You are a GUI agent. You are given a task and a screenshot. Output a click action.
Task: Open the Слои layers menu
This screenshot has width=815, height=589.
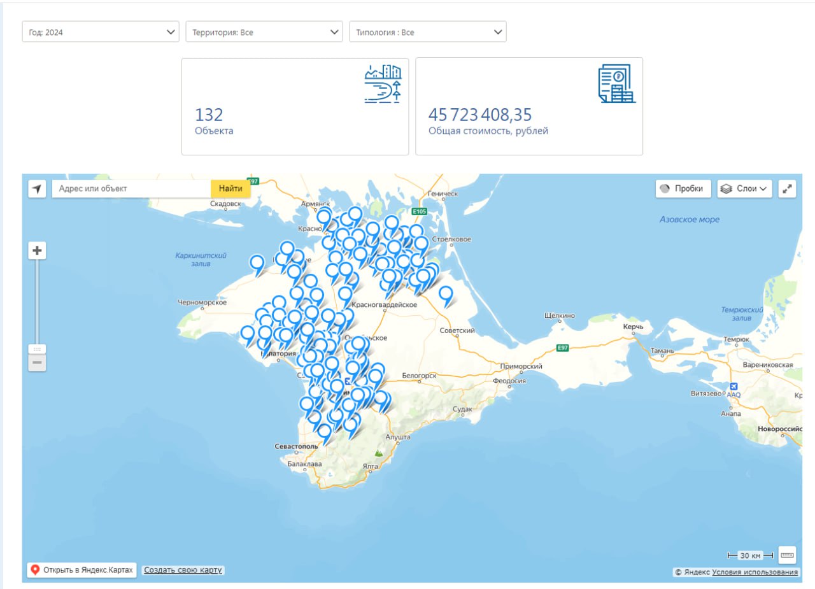[x=744, y=188]
